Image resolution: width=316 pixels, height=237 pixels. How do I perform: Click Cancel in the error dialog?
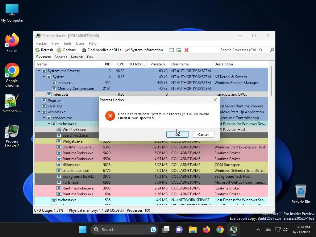coord(203,135)
